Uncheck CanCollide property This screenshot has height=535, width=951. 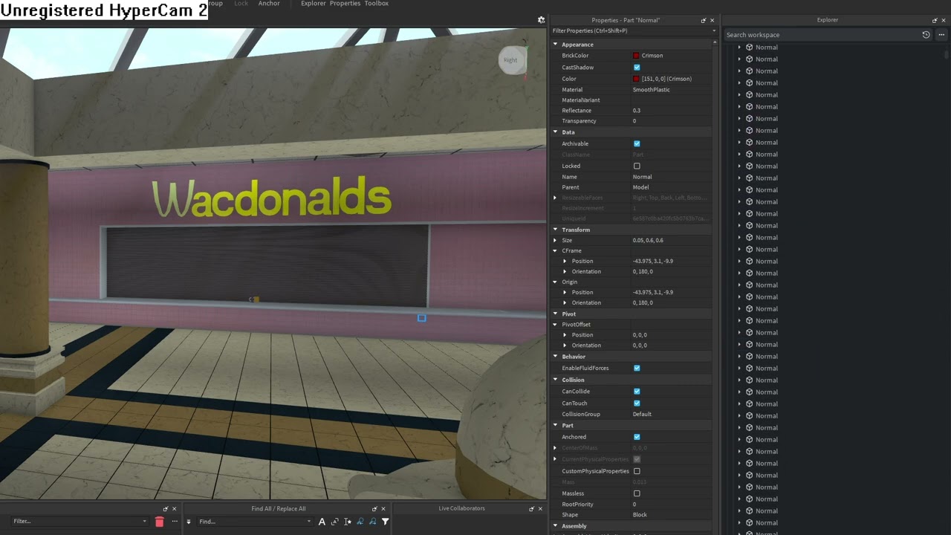pos(637,392)
